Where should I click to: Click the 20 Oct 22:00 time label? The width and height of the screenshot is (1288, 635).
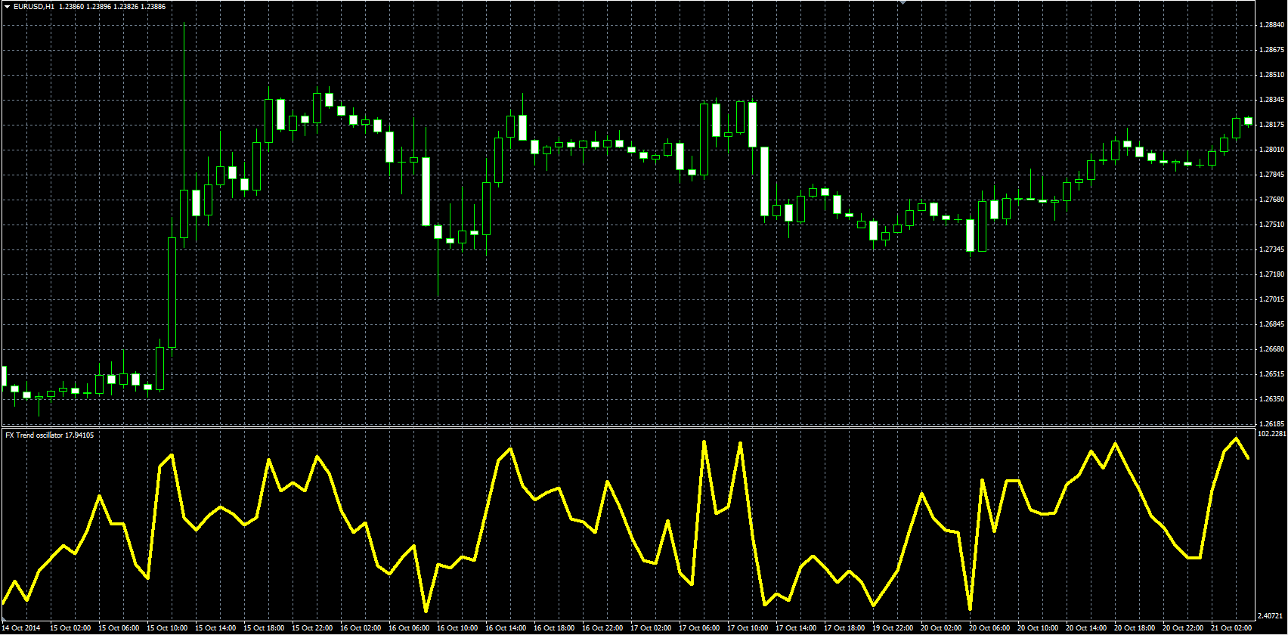click(x=1183, y=627)
